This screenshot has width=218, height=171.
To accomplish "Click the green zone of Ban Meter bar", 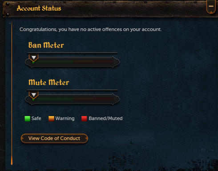I will click(52, 62).
